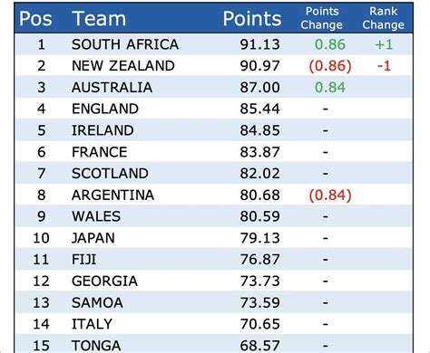Click the Rank Change column header
Screen dimensions: 430x353
click(384, 18)
